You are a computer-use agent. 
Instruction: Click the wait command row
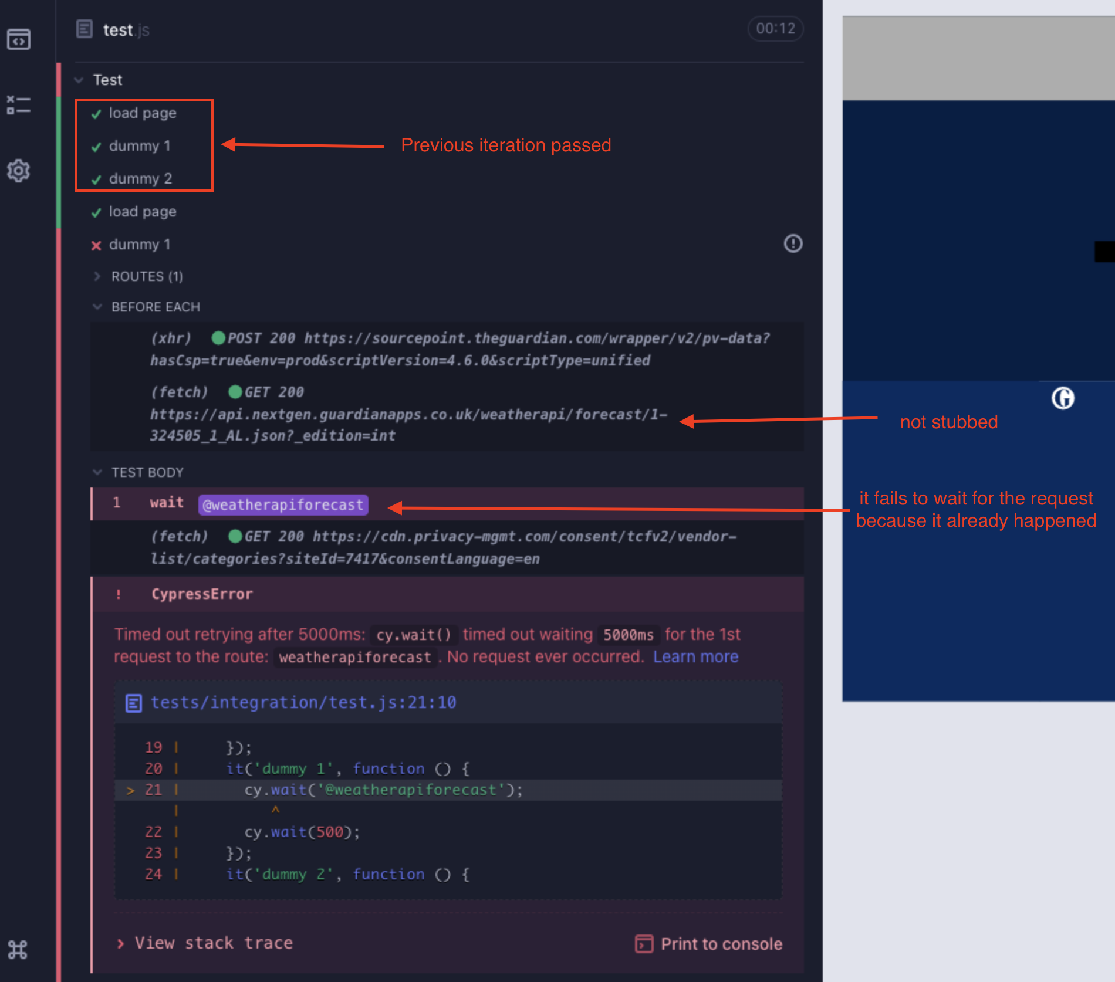[447, 504]
